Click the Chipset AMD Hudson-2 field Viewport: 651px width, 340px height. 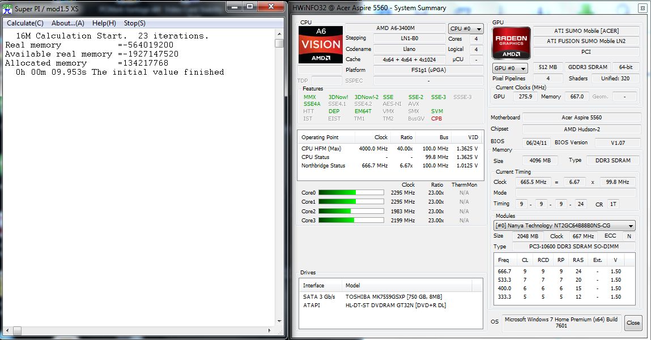[x=581, y=130]
